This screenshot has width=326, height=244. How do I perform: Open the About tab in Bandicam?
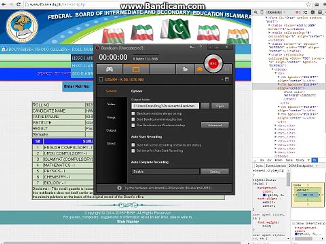point(111,143)
